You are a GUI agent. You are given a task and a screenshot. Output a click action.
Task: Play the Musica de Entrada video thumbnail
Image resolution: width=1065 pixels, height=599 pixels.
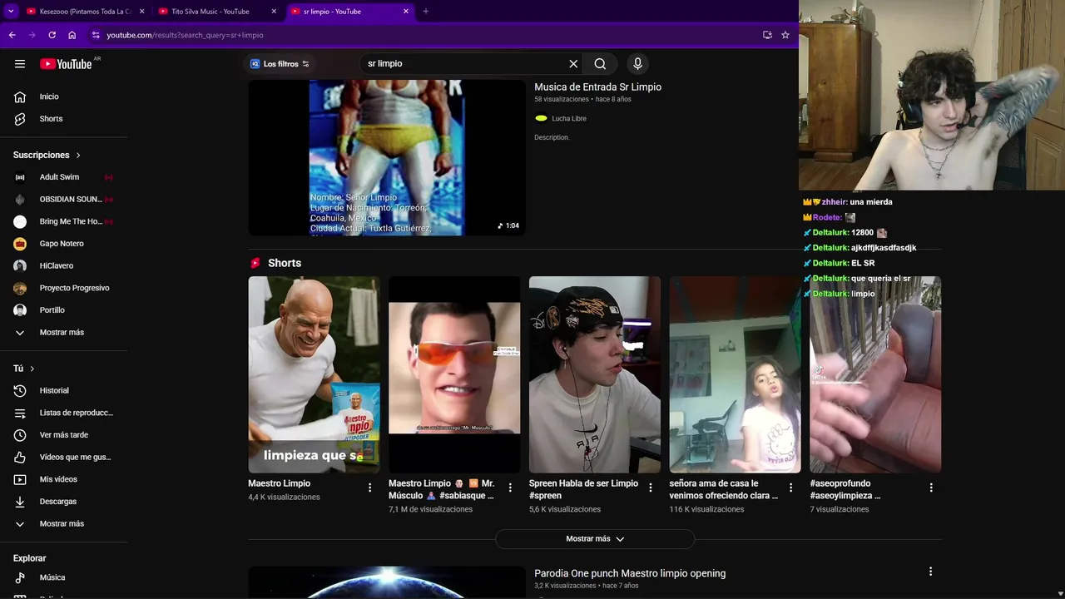coord(387,157)
